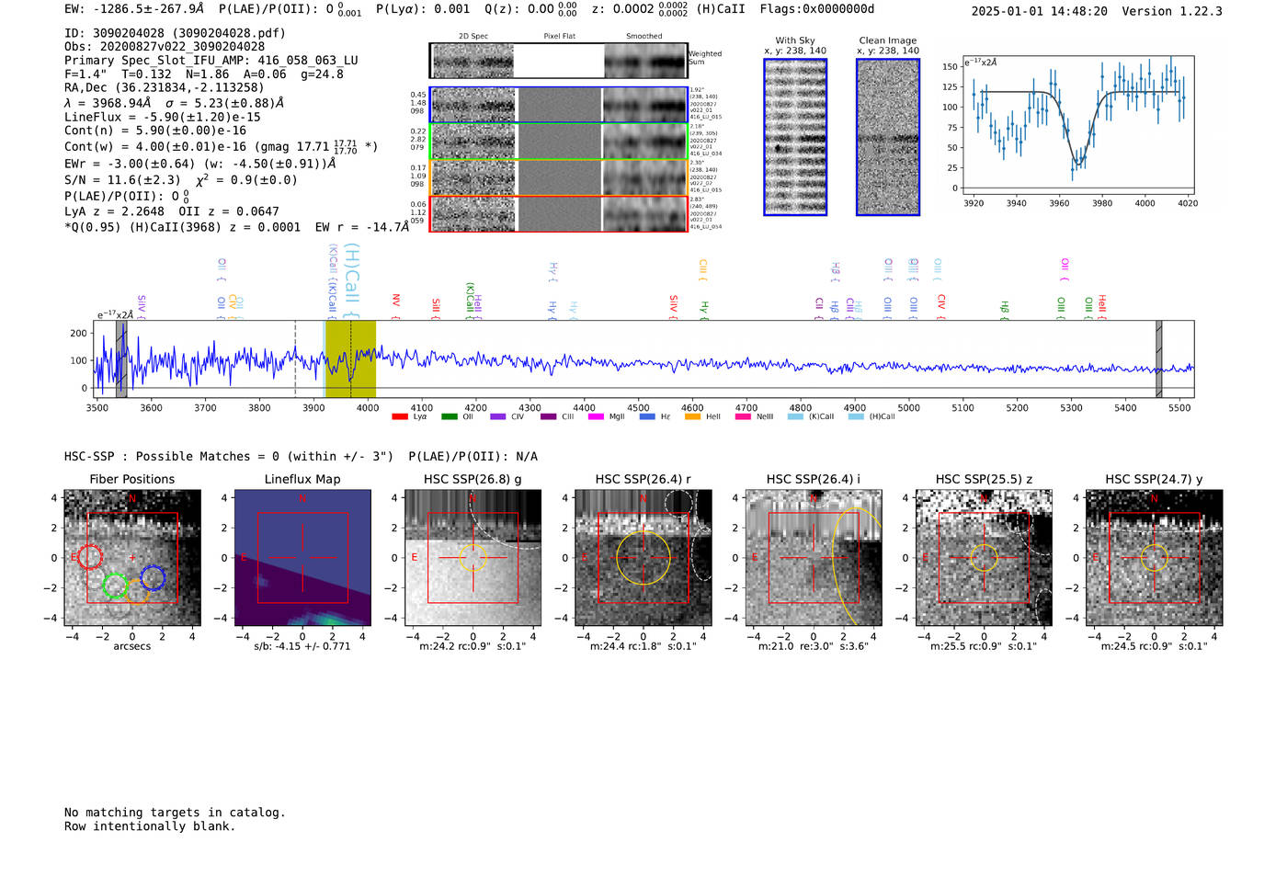
Task: Select the green-bordered fiber spectrum row
Action: [x=559, y=142]
